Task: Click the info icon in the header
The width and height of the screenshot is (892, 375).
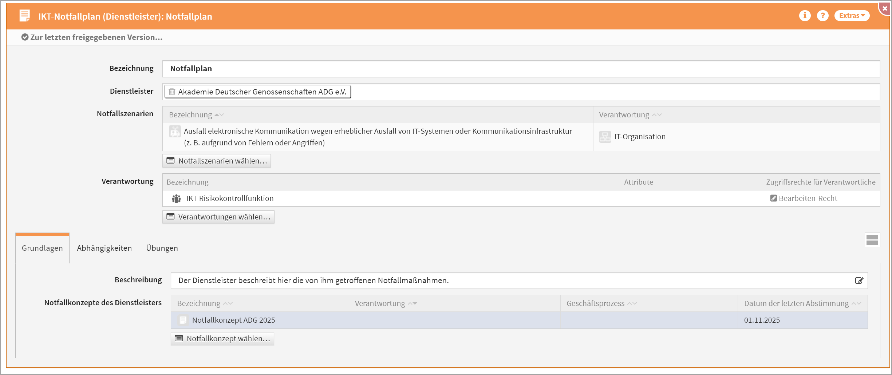Action: click(805, 16)
